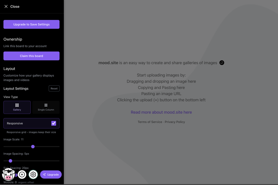Open the Privacy Policy link
The height and width of the screenshot is (185, 278).
point(175,122)
